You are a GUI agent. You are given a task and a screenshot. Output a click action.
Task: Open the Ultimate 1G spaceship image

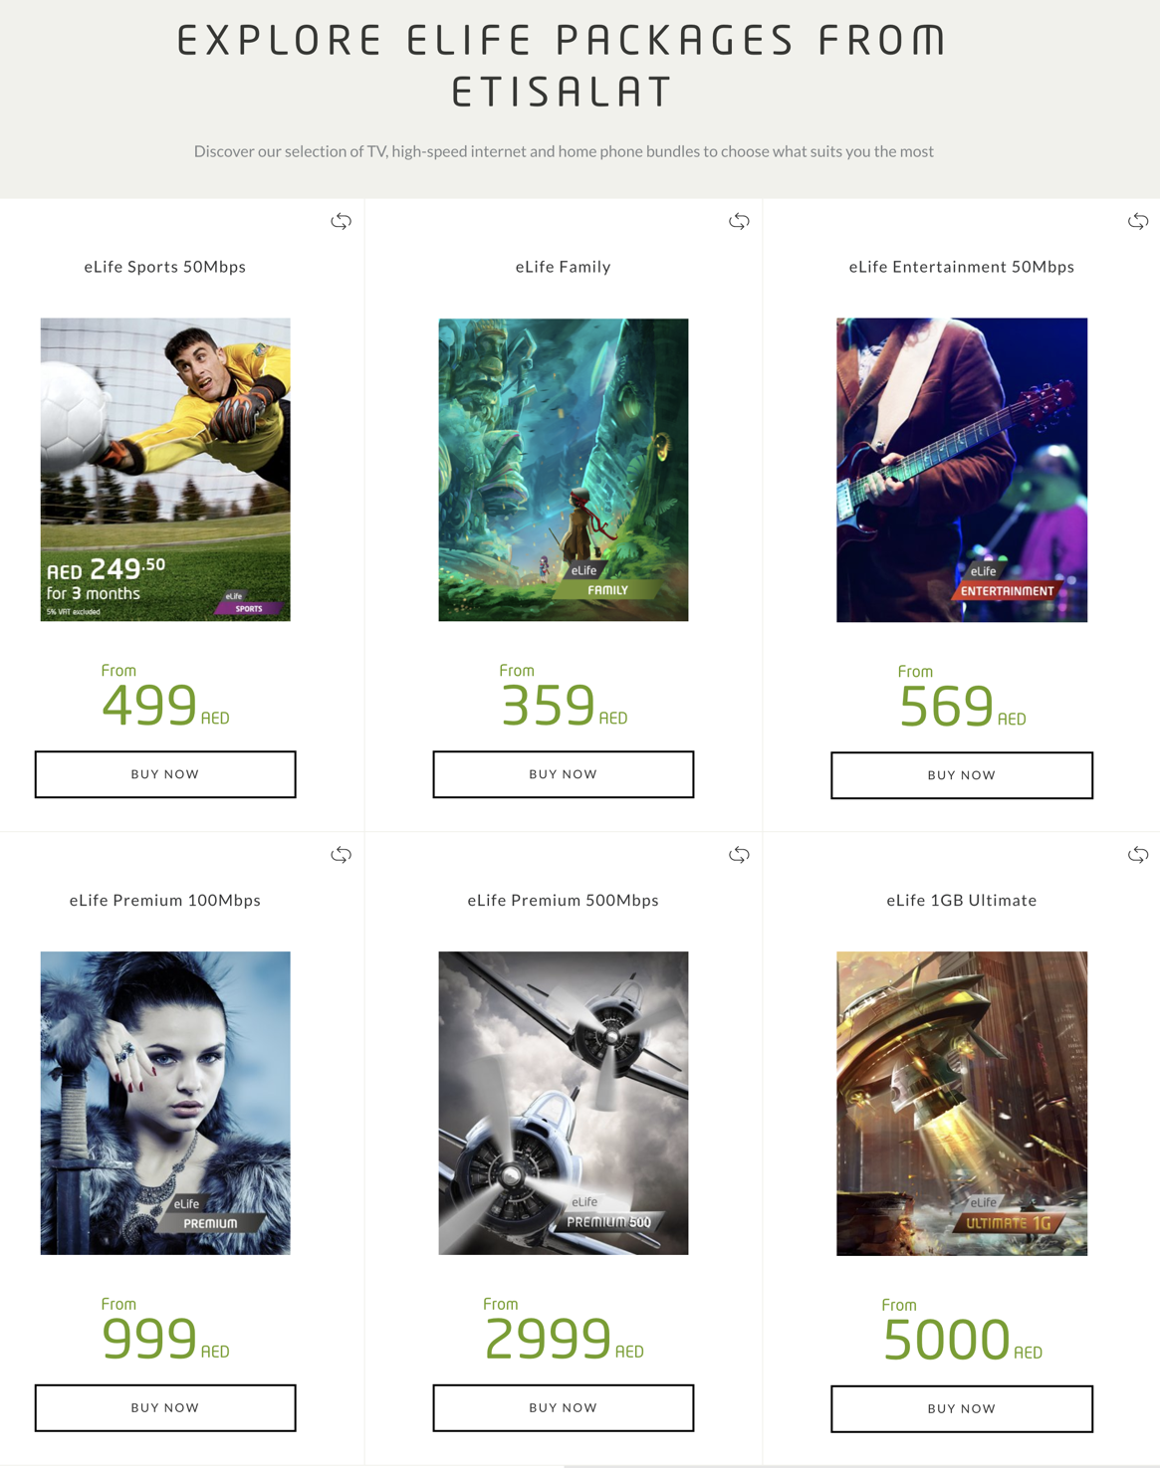click(962, 1104)
